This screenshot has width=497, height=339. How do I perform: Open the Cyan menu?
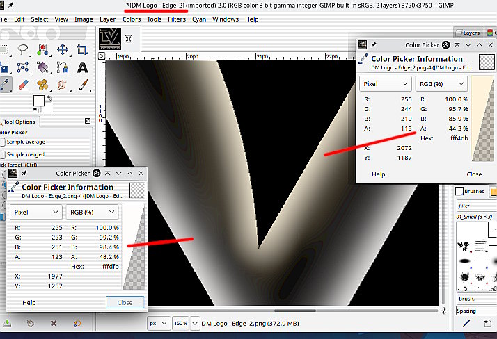click(x=199, y=19)
